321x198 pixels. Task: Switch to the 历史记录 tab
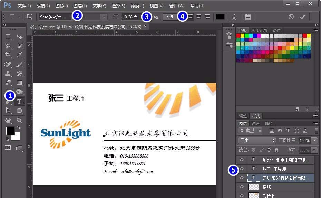(x=259, y=30)
